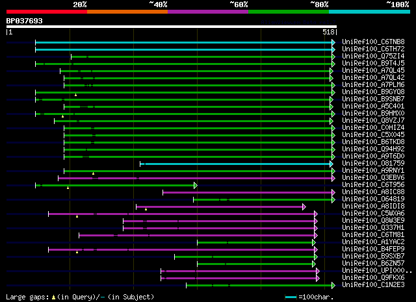Click arrowhead ending the UniRef100_C6T956 alignment

(196, 186)
